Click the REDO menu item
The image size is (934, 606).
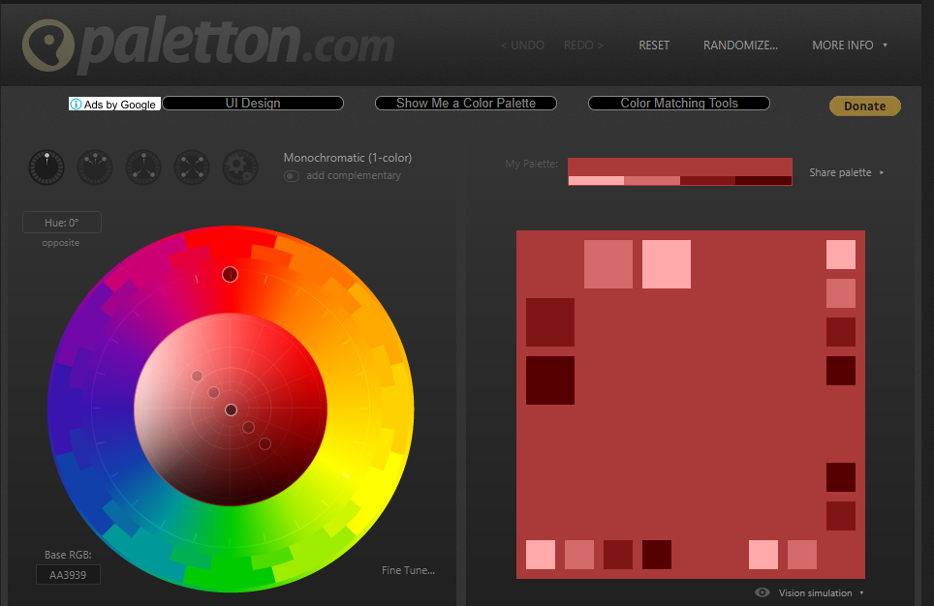pyautogui.click(x=583, y=45)
